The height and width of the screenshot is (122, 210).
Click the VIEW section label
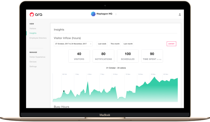(32, 24)
